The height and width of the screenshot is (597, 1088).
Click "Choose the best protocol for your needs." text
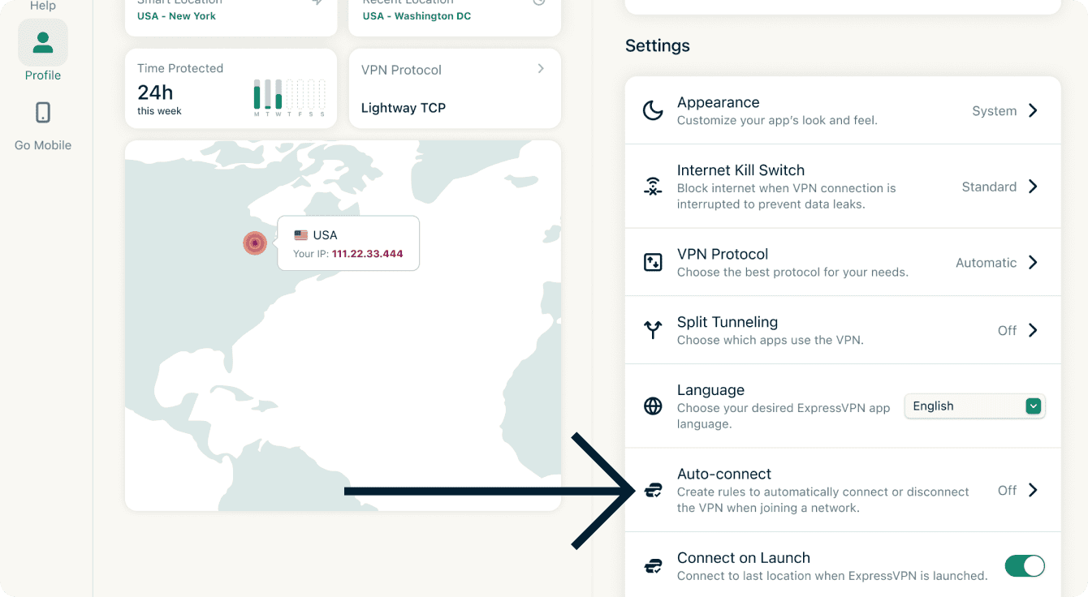(792, 272)
